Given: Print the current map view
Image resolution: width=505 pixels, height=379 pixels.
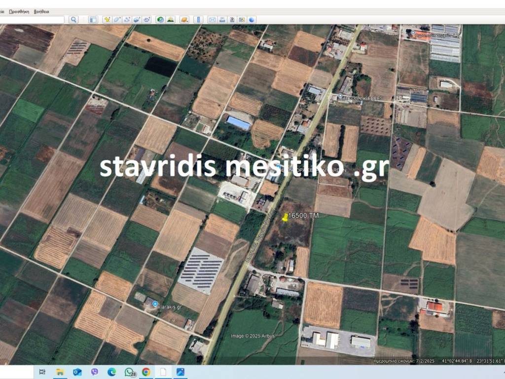Looking at the screenshot, I should tap(222, 20).
